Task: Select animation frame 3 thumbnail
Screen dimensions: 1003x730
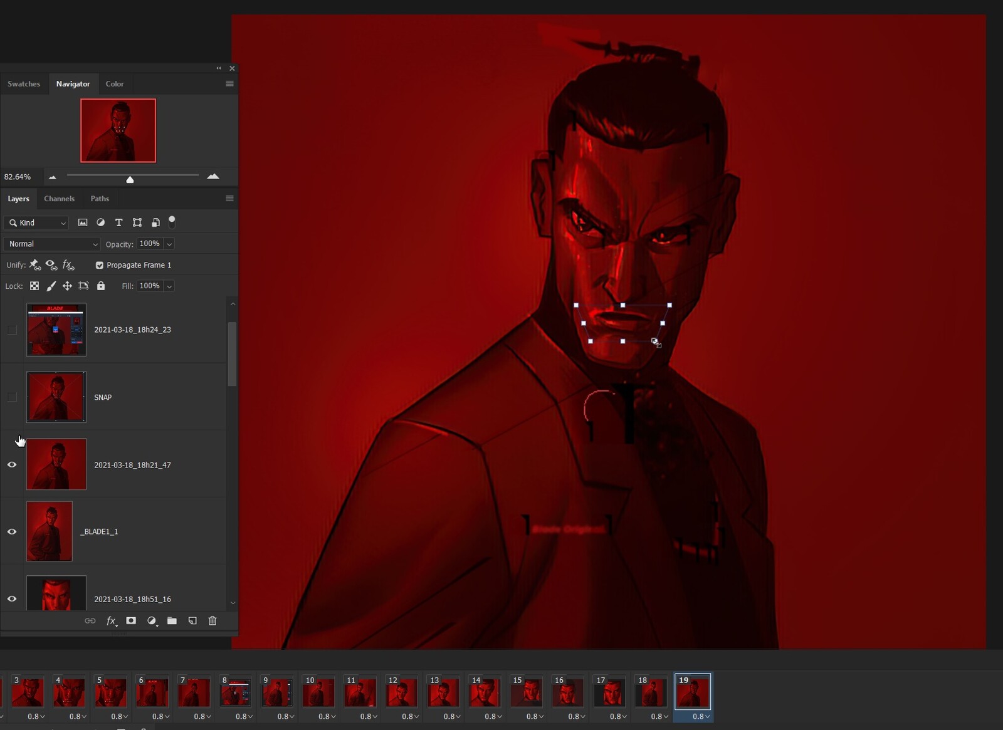Action: tap(28, 692)
